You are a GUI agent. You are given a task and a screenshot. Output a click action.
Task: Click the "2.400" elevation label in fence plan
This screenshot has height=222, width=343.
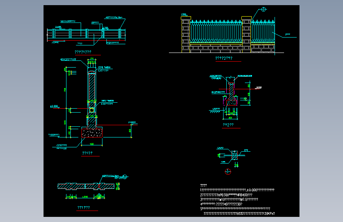(x=58, y=27)
